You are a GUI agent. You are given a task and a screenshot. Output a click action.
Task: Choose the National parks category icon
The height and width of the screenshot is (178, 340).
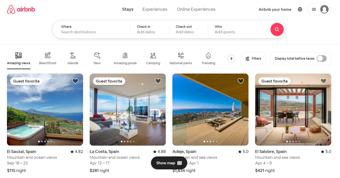click(x=181, y=55)
